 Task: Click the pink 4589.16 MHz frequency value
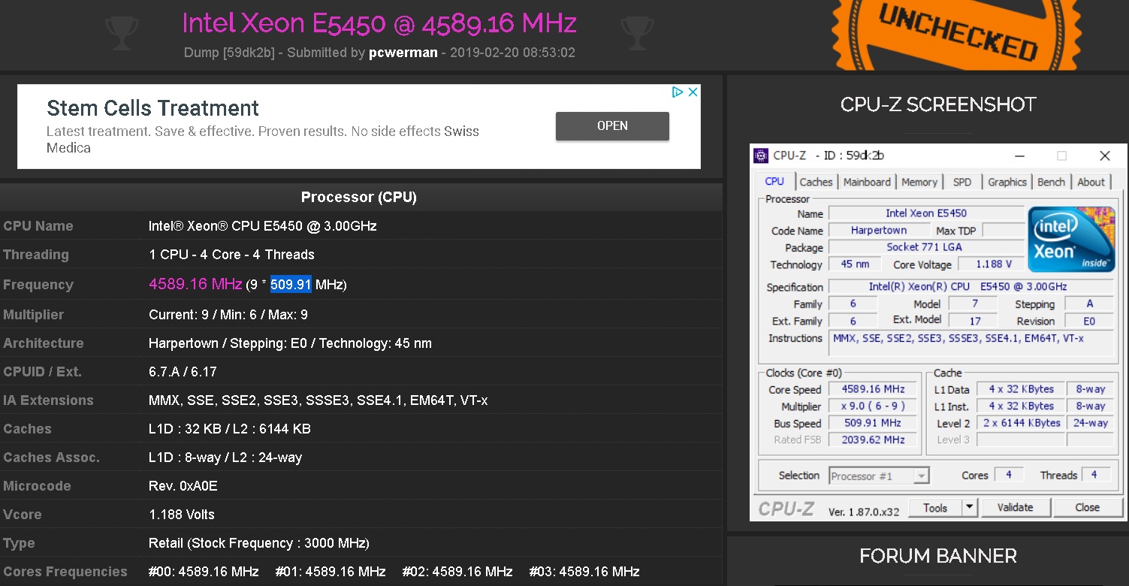[195, 284]
